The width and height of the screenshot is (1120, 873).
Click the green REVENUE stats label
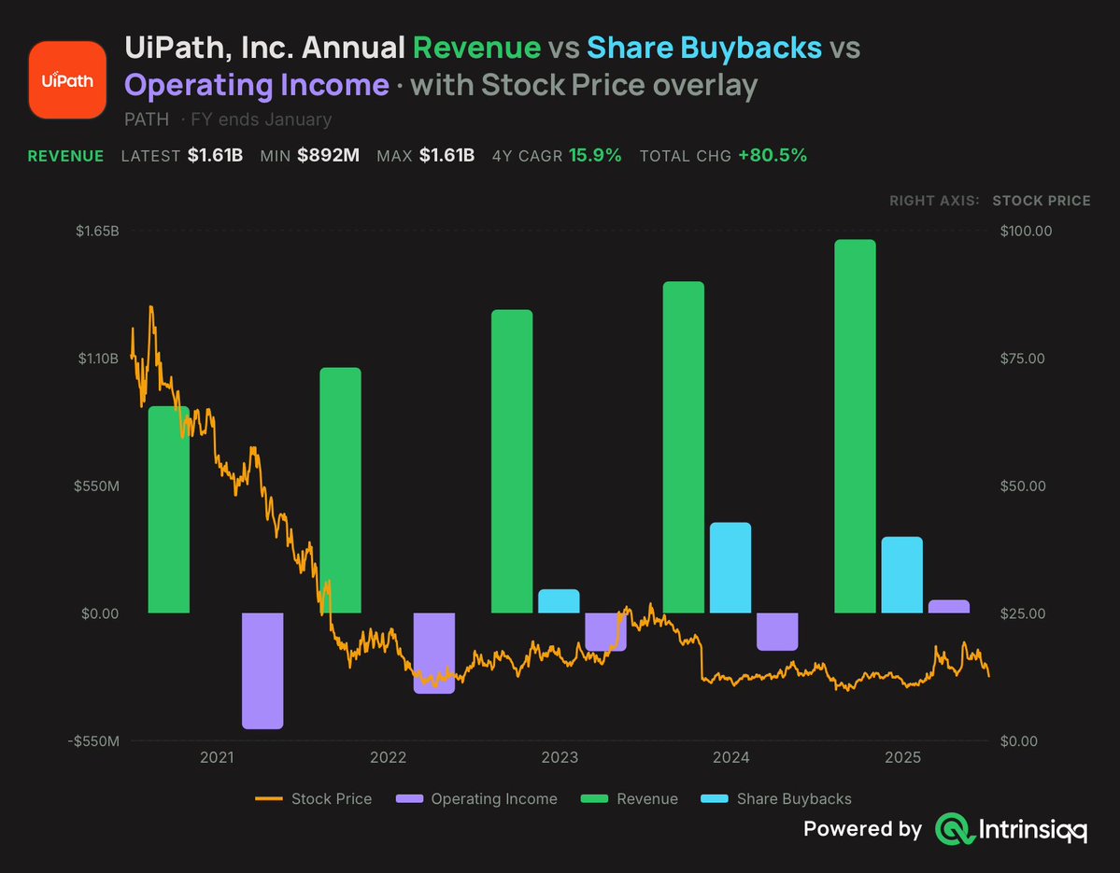(x=65, y=156)
